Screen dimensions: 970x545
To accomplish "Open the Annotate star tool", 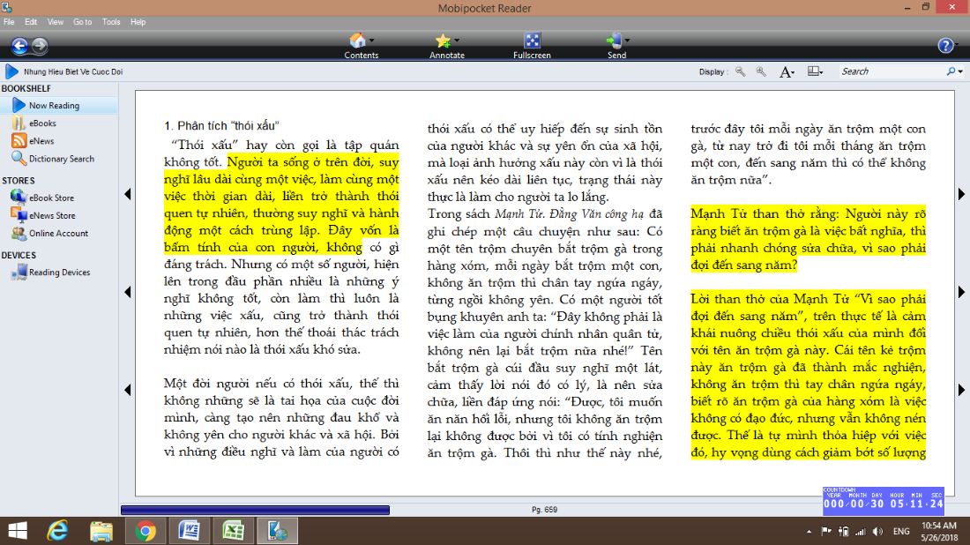I will coord(446,46).
